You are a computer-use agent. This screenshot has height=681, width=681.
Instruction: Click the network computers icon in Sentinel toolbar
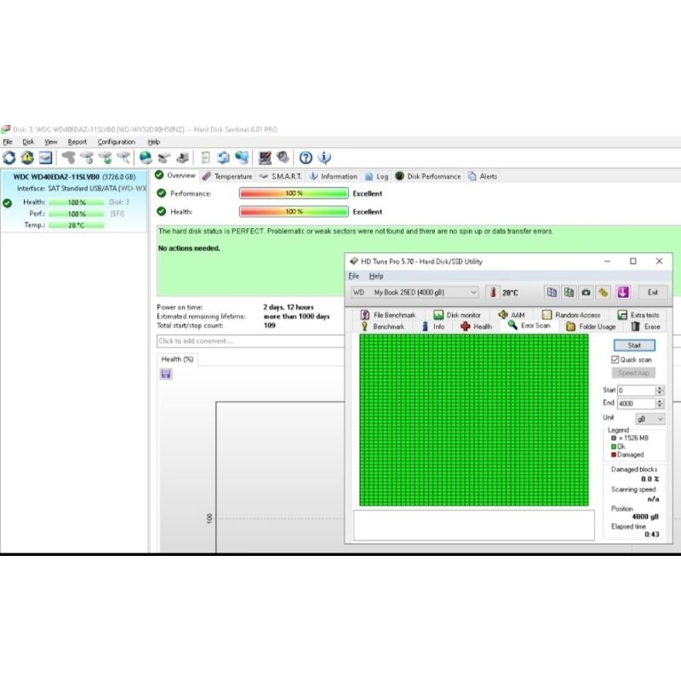(242, 157)
